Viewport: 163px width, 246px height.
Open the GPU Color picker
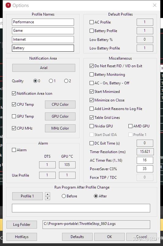coord(60,116)
